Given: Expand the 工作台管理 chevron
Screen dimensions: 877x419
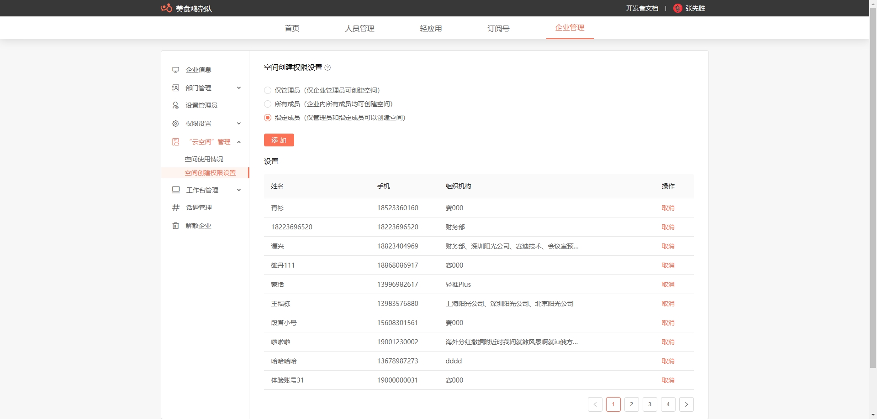Looking at the screenshot, I should (x=239, y=190).
